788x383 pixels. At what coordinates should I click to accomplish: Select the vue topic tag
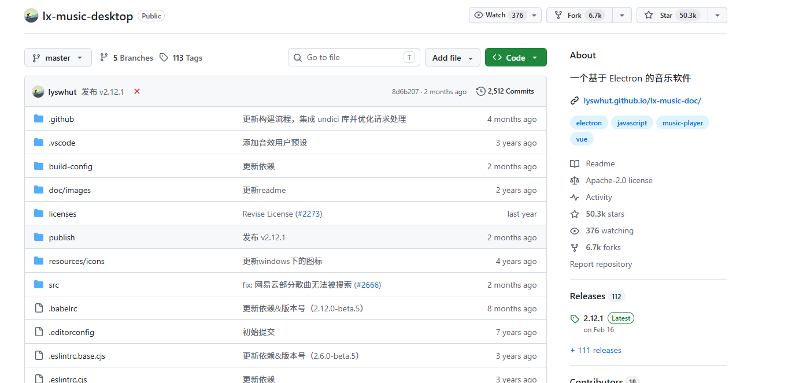(582, 139)
